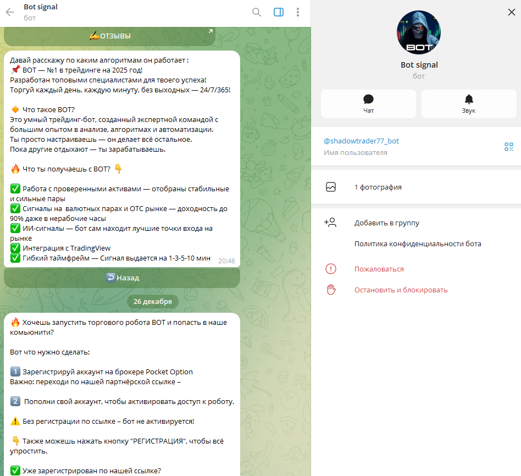
Task: Click the @shadowtrader77_bot username link
Action: click(x=361, y=141)
